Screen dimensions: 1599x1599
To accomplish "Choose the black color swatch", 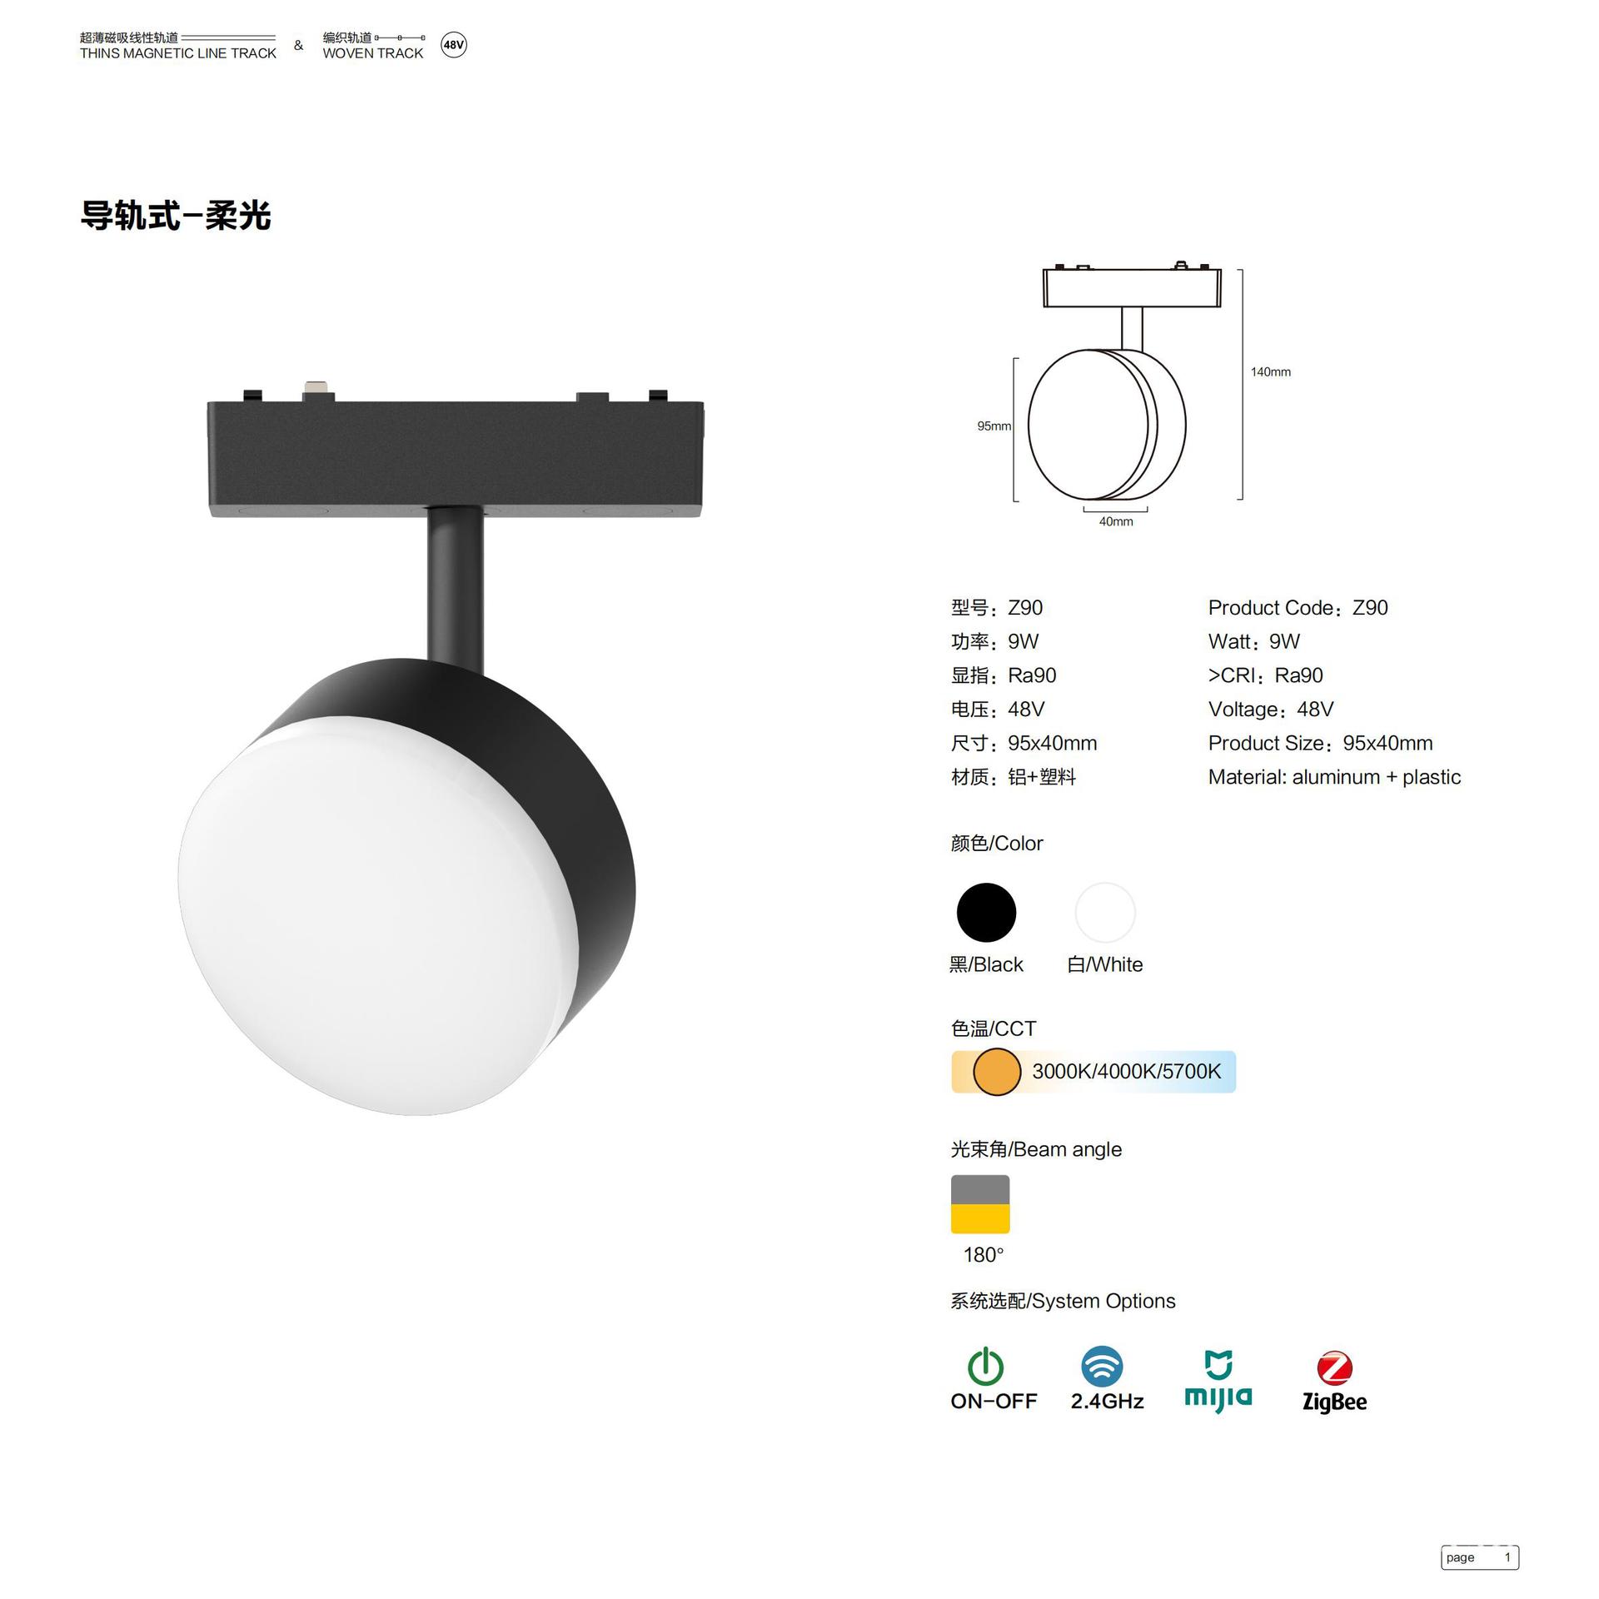I will click(x=986, y=913).
